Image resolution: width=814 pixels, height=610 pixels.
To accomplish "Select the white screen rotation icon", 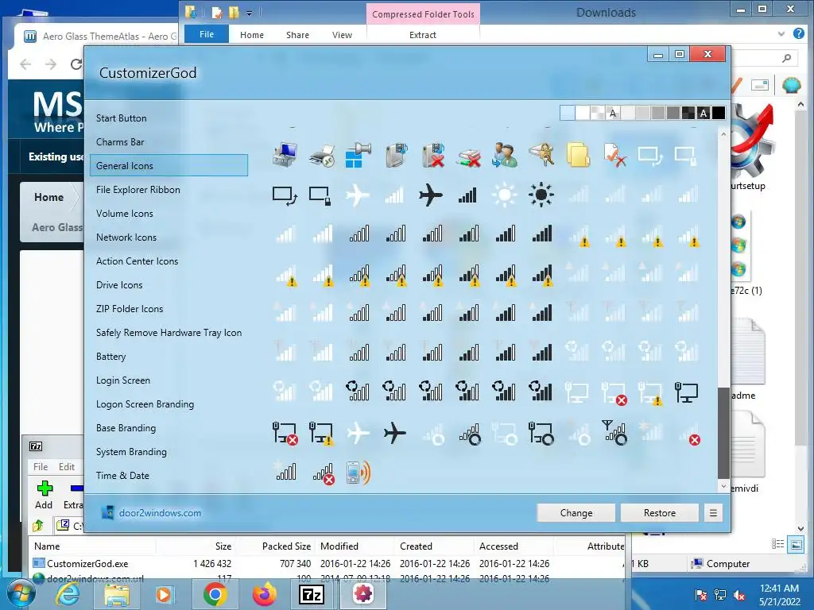I will [x=650, y=155].
